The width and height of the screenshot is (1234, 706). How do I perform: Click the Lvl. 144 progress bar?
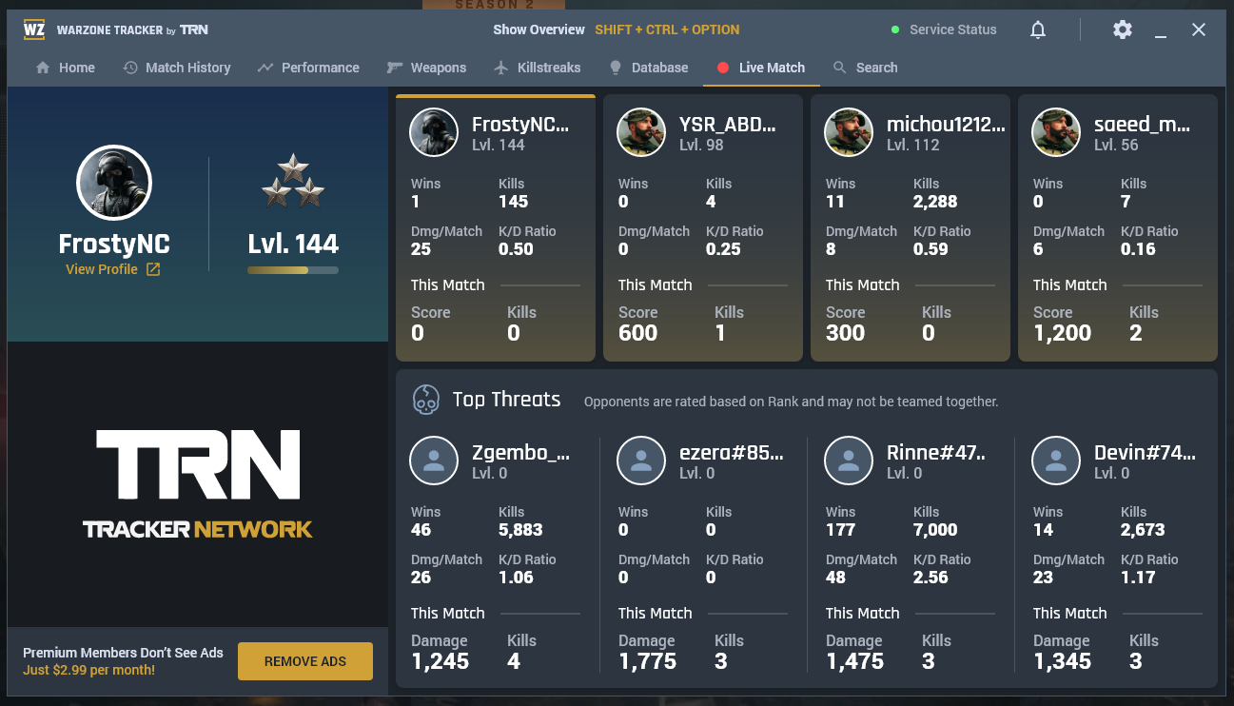[x=293, y=270]
